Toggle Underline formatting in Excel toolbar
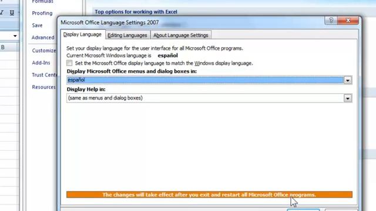Image resolution: width=376 pixels, height=211 pixels. pos(12,13)
